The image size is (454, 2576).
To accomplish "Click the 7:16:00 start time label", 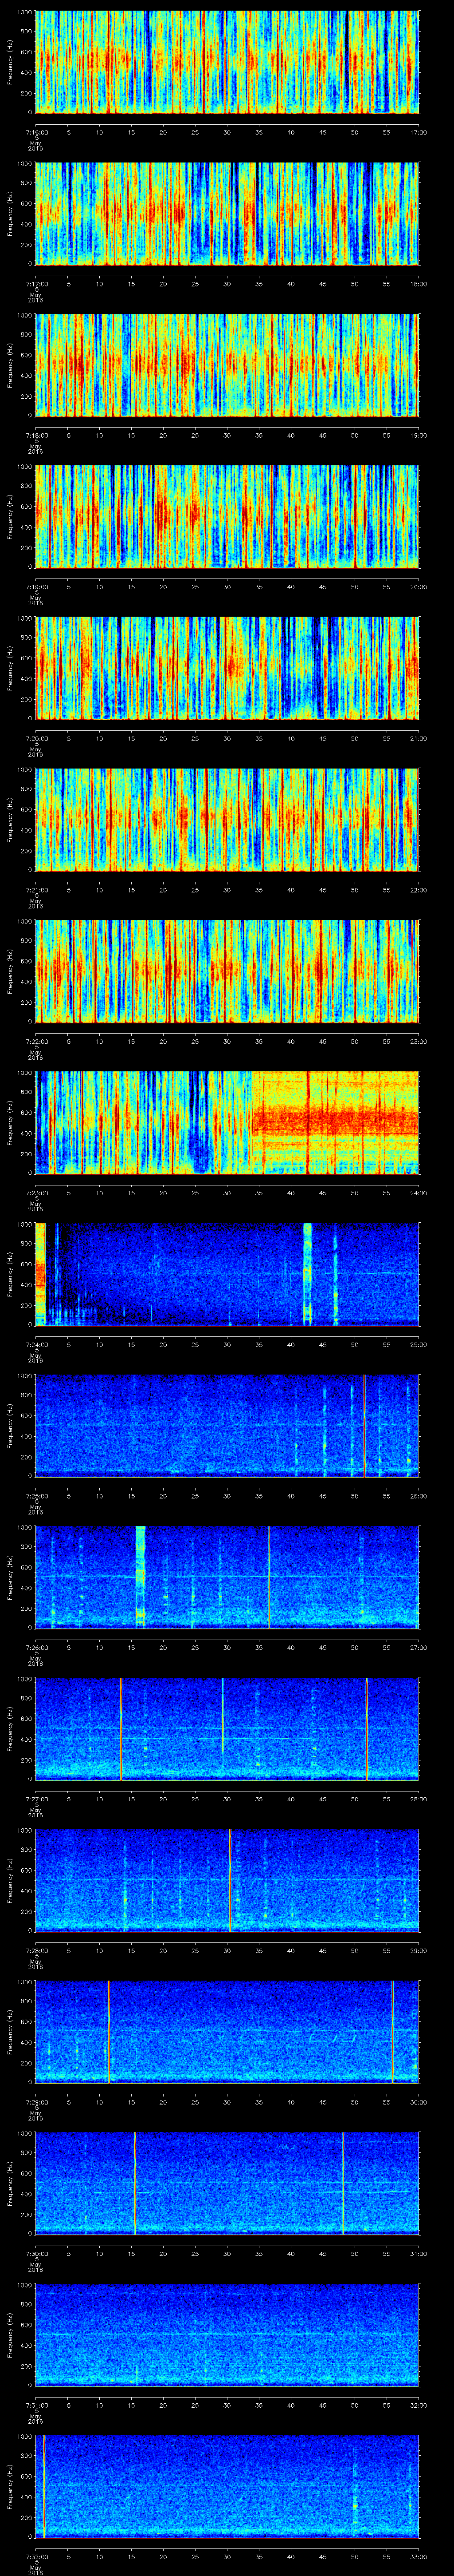I will click(x=36, y=131).
